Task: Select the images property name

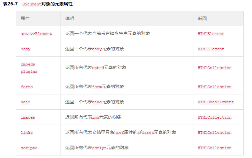Action: tap(28, 117)
